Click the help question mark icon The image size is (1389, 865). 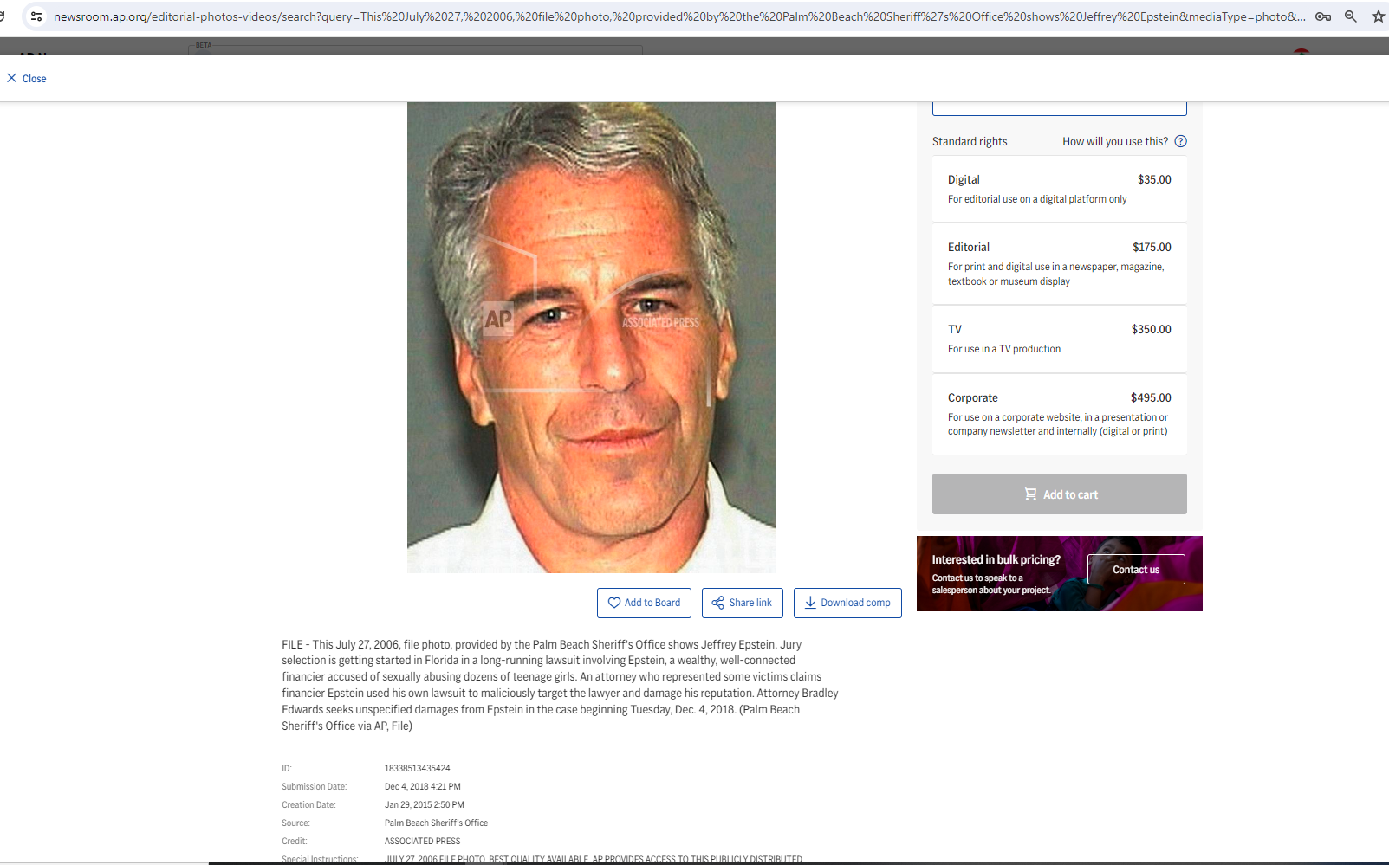(1180, 141)
